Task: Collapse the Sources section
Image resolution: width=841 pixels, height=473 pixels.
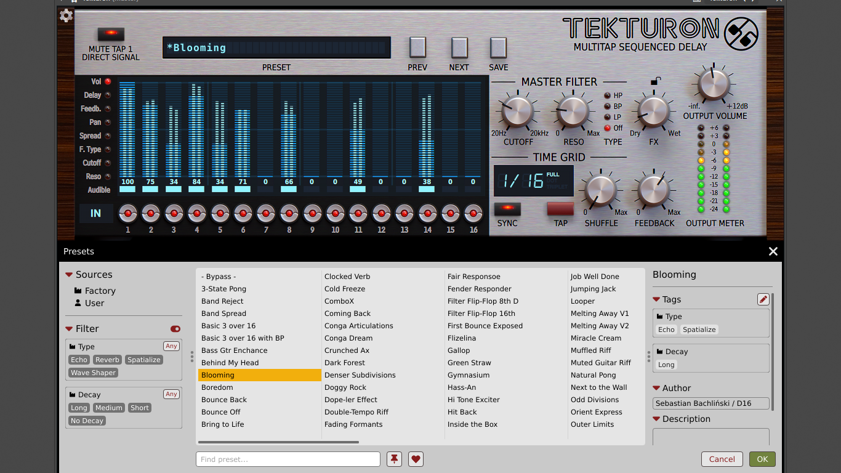Action: click(x=69, y=275)
